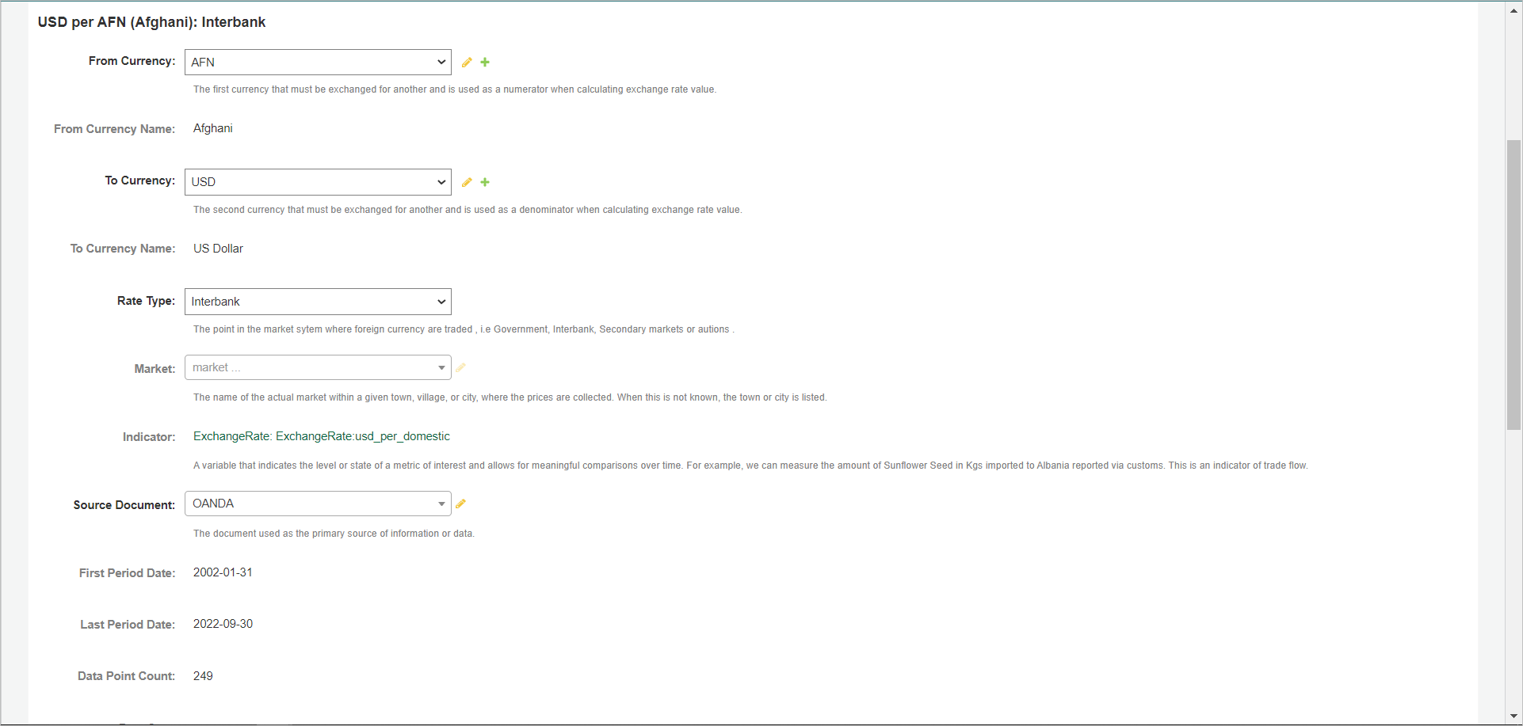The width and height of the screenshot is (1523, 726).
Task: Click the green plus icon beside From Currency
Action: (485, 63)
